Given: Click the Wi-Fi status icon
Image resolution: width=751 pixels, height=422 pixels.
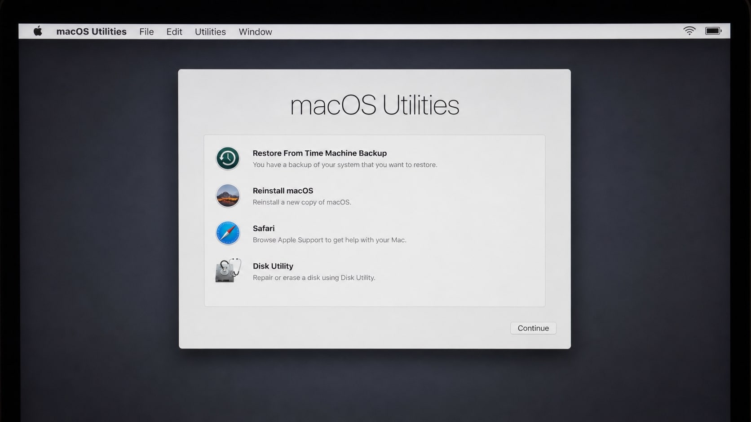Looking at the screenshot, I should point(689,31).
